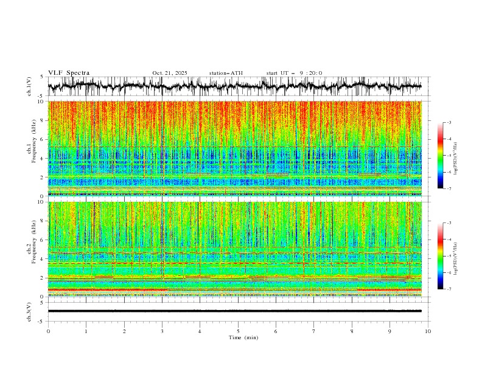This screenshot has height=372, width=482.
Task: Click inside the ch.2 spectrogram panel
Action: click(x=235, y=249)
